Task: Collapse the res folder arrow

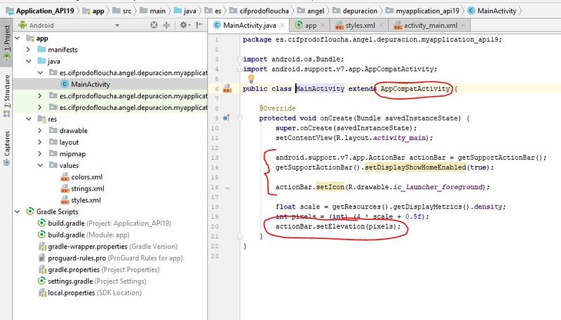Action: coord(28,119)
